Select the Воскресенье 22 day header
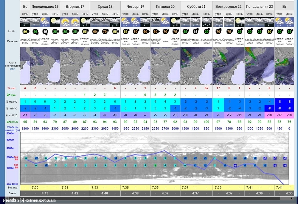 [x=228, y=6]
